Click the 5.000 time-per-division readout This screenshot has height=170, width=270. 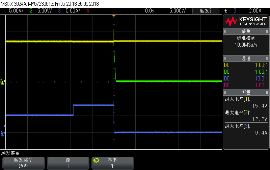[x=178, y=11]
